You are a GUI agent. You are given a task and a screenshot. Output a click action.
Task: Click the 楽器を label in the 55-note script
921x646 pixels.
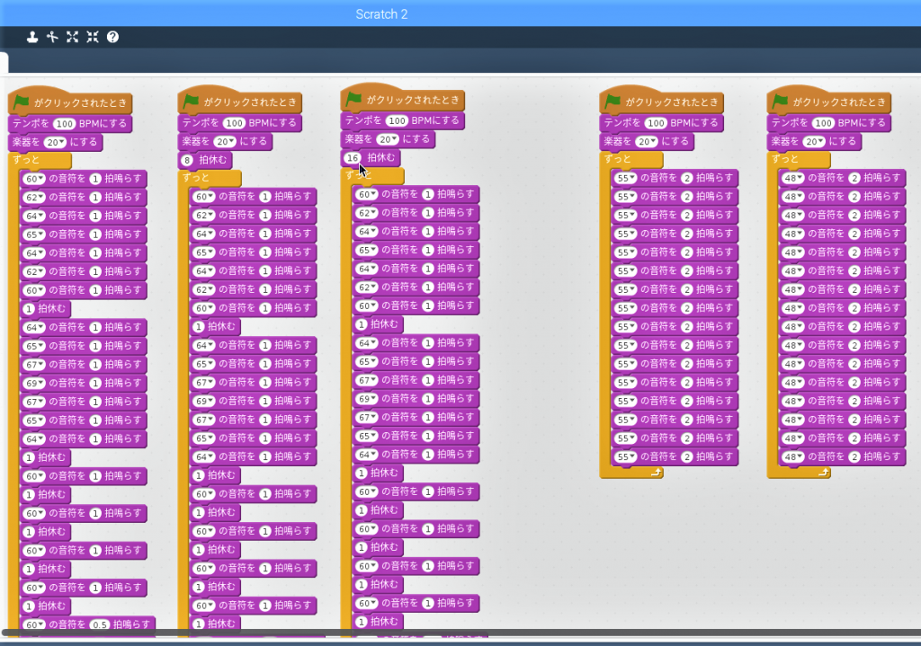click(x=618, y=141)
